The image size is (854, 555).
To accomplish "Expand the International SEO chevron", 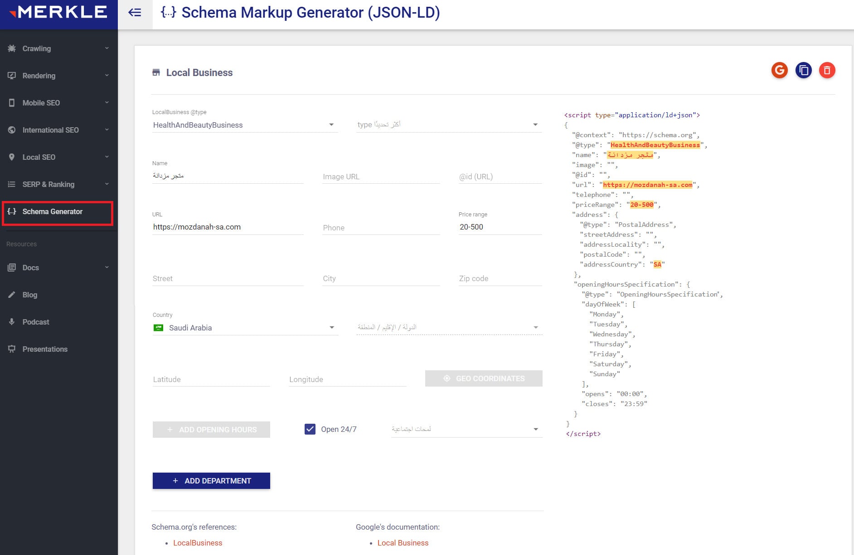I will click(x=107, y=129).
